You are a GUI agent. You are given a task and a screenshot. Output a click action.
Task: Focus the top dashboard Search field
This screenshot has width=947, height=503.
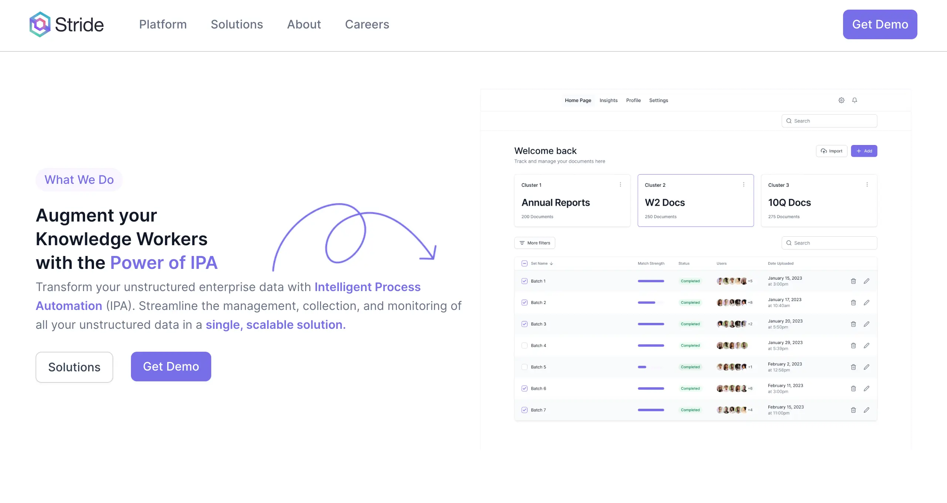(829, 121)
